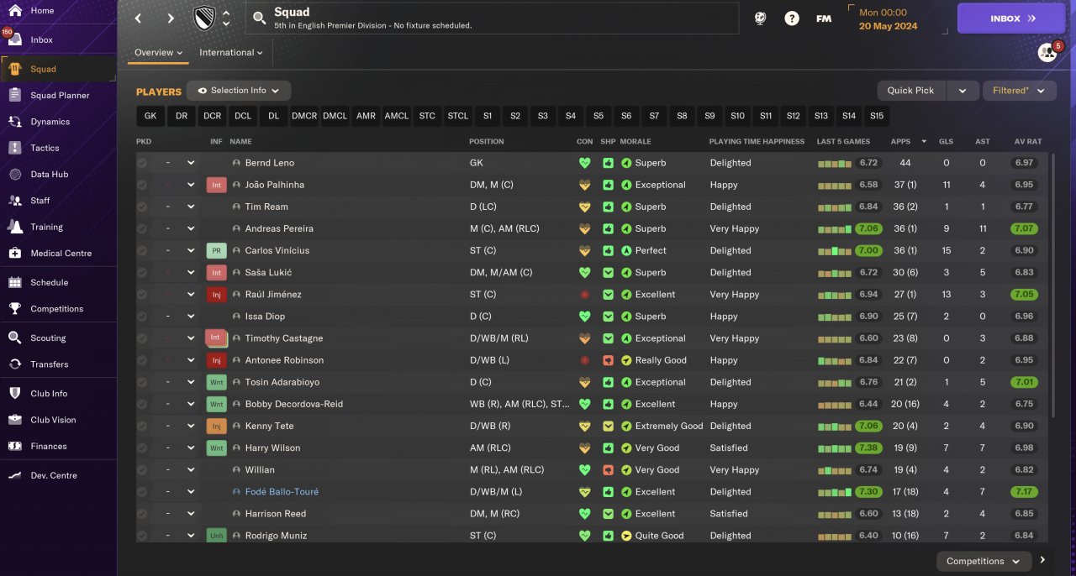Screen dimensions: 1076x576
Task: Navigate forward with the right arrow
Action: tap(171, 18)
